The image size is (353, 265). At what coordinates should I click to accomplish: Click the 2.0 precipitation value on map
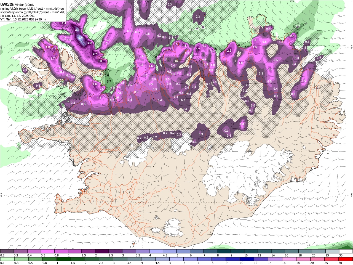pyautogui.click(x=95, y=84)
